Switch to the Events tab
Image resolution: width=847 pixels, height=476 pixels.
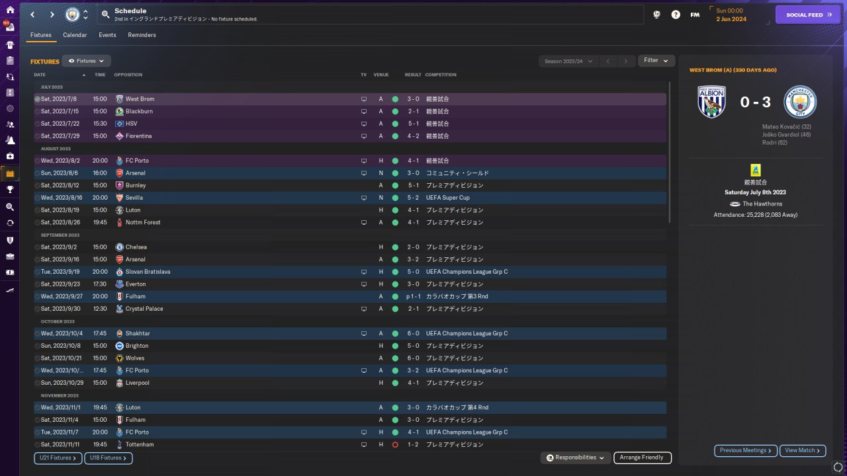click(107, 35)
